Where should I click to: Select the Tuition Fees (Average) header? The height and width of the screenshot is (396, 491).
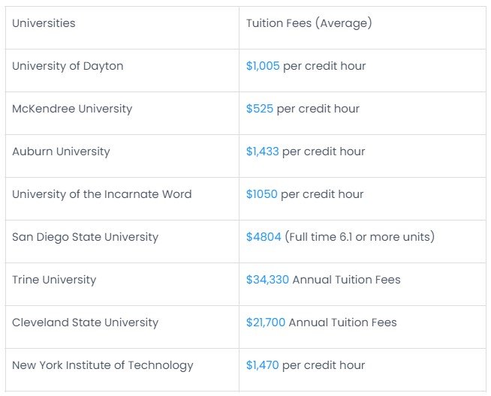pos(363,28)
